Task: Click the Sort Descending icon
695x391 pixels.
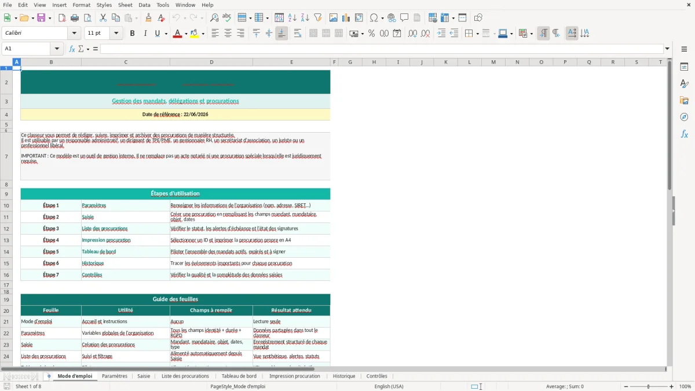Action: point(305,18)
